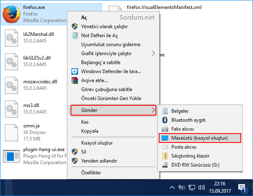Select Yönetici olarak çalıştır
Screen dimensions: 253x196
(x=113, y=26)
